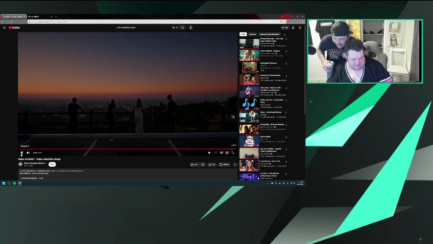Subscribe with the Tilaa button

click(52, 164)
